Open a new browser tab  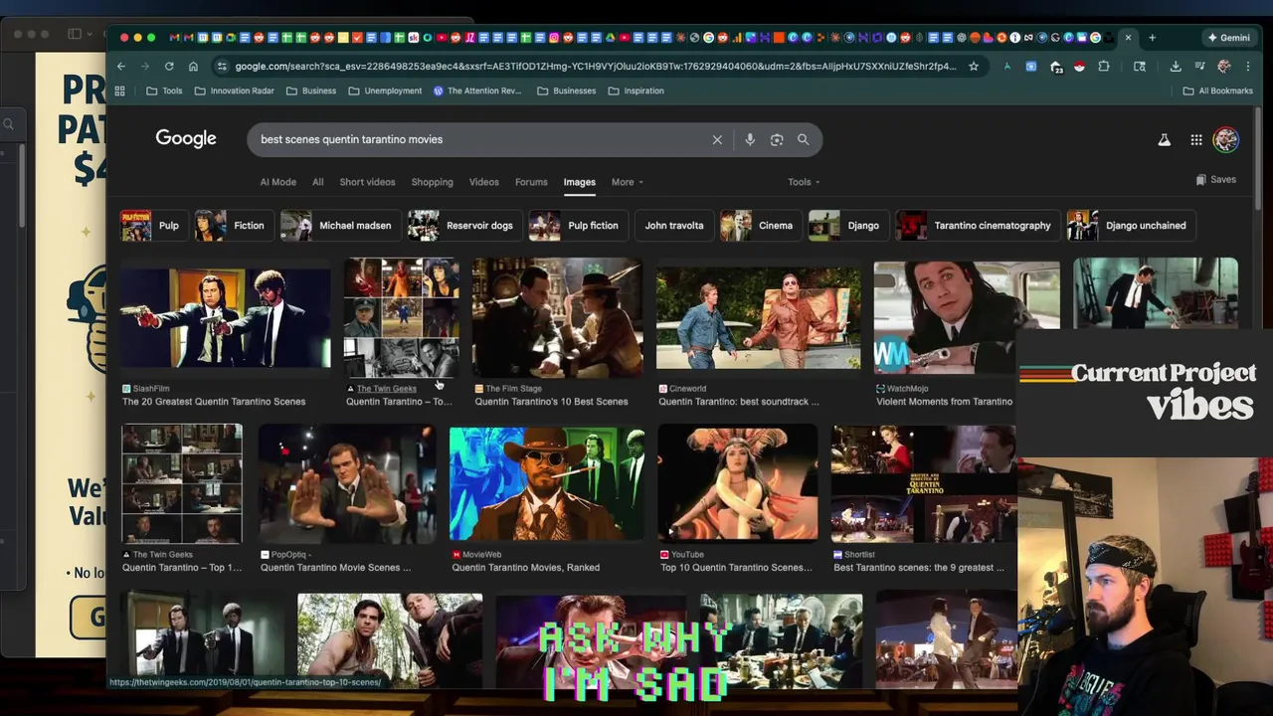click(x=1152, y=38)
